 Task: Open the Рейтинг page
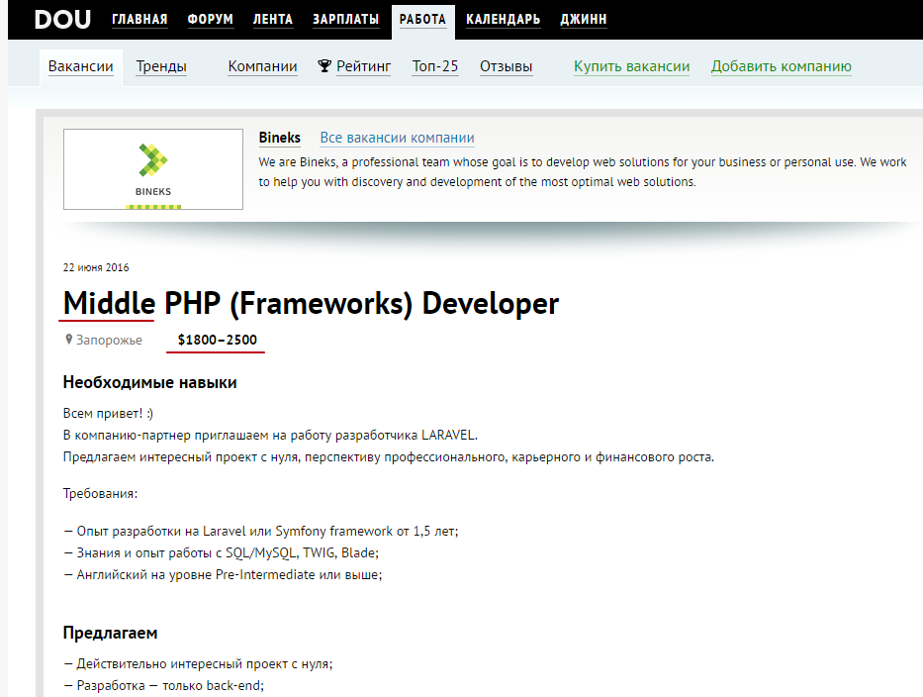click(x=363, y=66)
